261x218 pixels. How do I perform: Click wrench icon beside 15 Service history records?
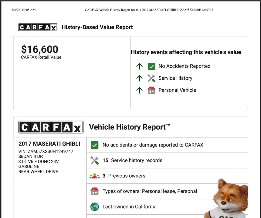(x=95, y=160)
